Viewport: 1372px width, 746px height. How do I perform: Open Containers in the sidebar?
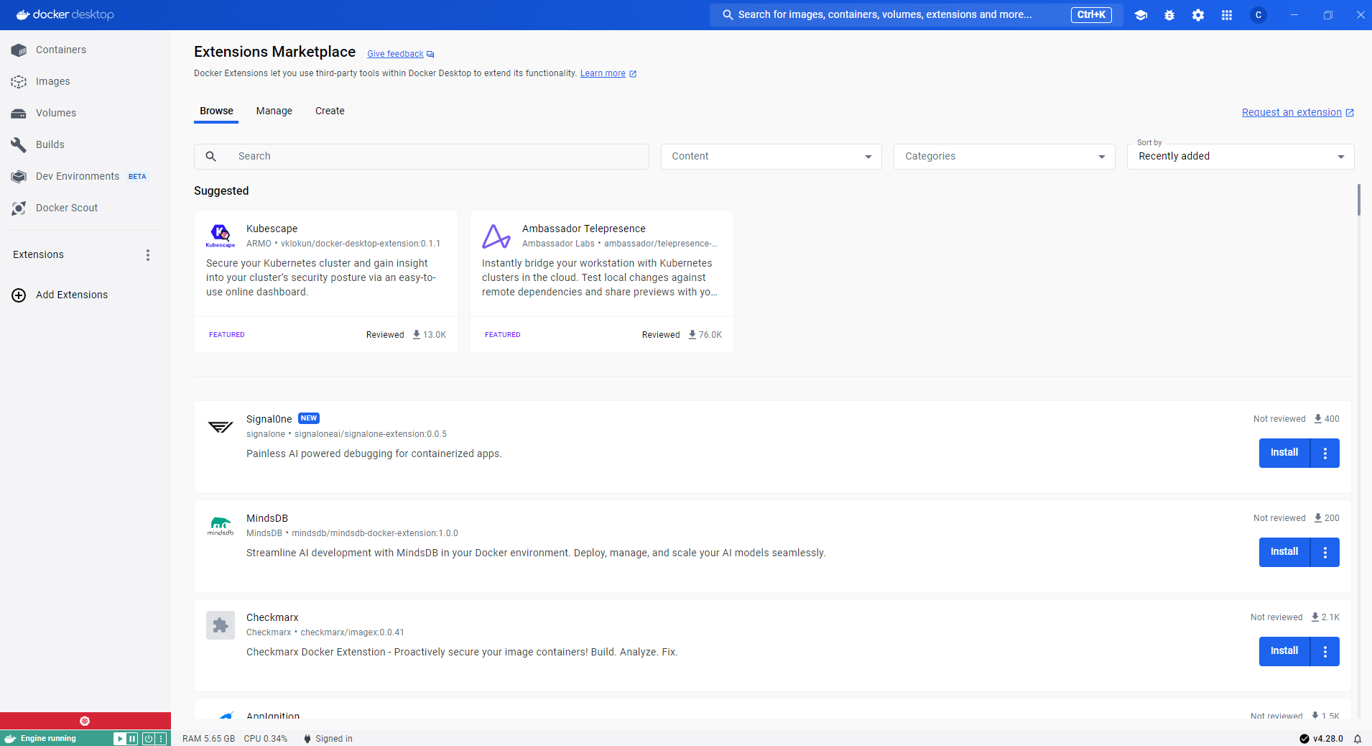point(85,50)
